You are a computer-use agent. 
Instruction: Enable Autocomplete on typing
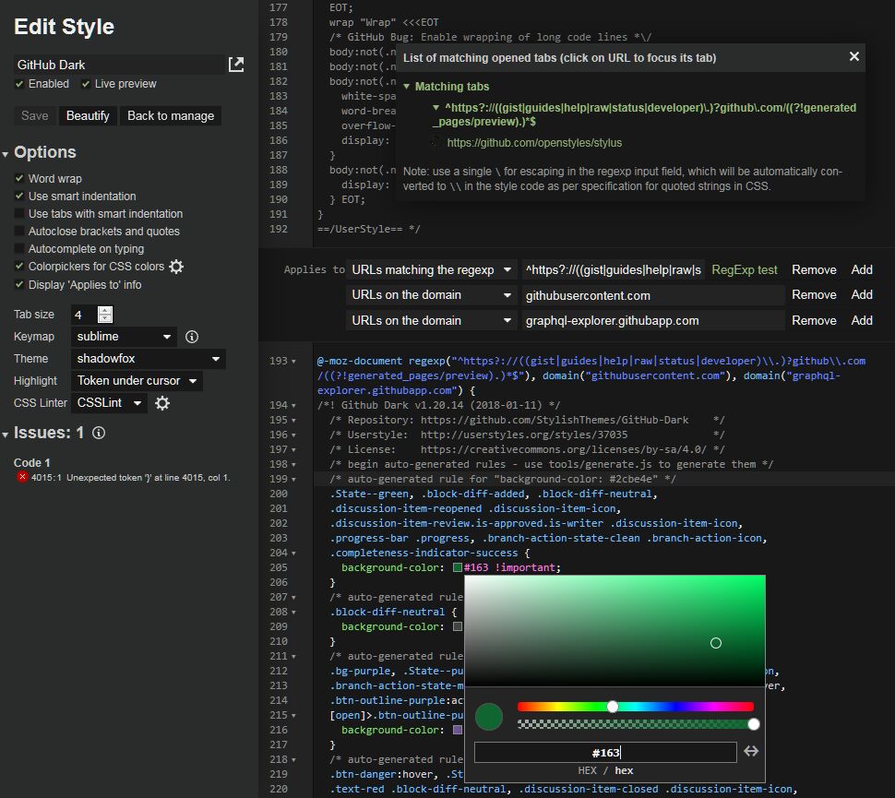(x=20, y=249)
